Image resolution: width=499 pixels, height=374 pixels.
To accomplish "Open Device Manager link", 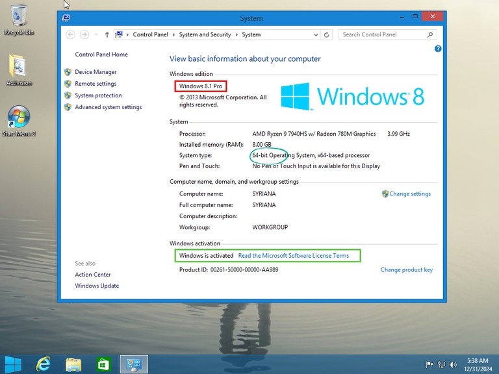I will pyautogui.click(x=96, y=72).
